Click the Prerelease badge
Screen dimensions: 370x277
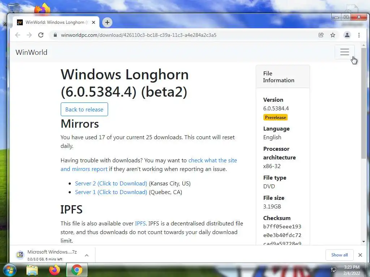[275, 117]
